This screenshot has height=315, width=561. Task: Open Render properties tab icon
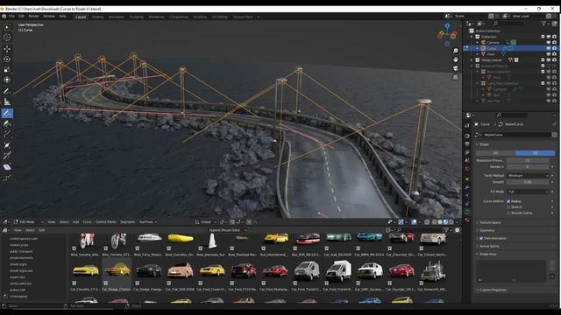467,136
